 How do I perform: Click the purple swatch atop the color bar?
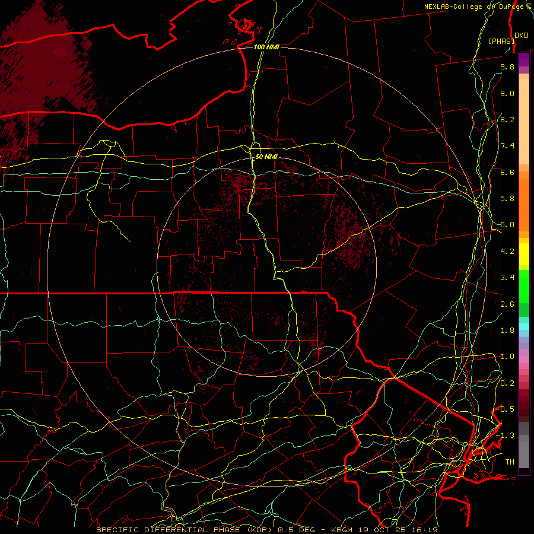coord(524,59)
